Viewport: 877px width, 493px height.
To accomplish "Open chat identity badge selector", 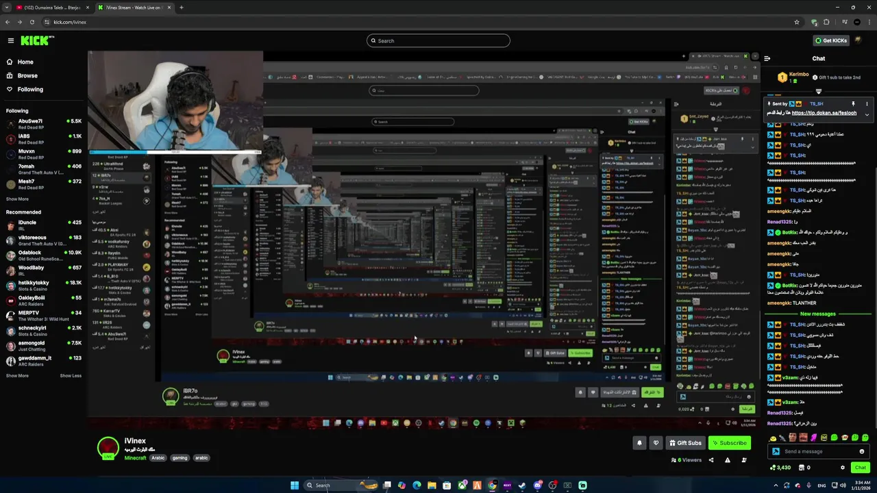I will pos(776,451).
